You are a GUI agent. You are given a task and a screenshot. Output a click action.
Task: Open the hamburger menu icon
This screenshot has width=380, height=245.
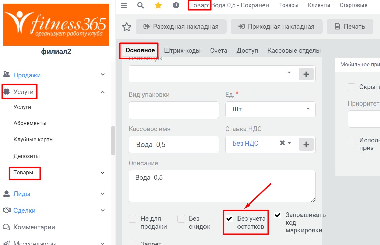[x=124, y=5]
